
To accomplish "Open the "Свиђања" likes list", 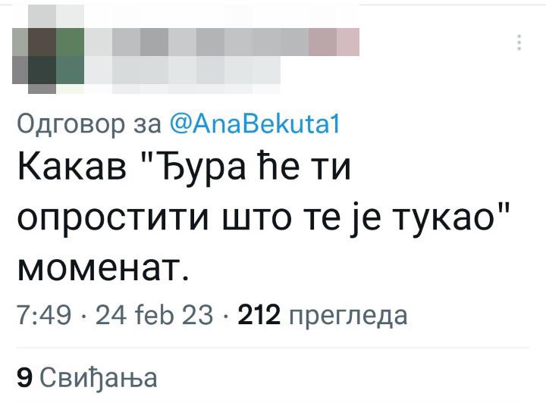I will pyautogui.click(x=97, y=376).
